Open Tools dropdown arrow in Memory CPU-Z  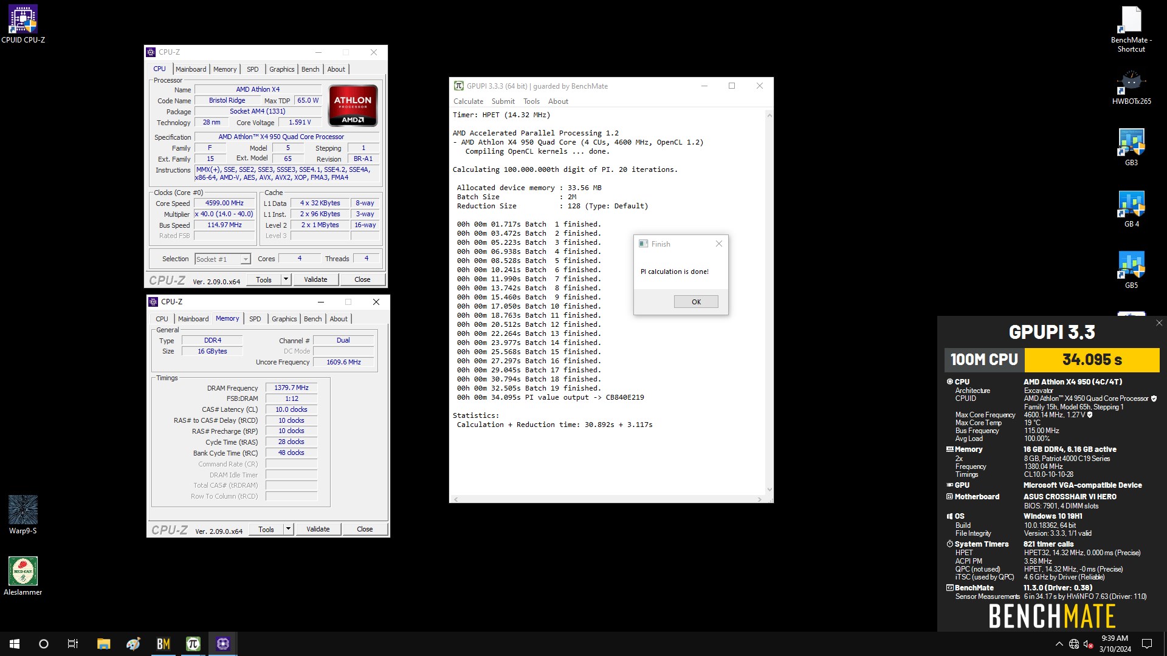[x=288, y=529]
